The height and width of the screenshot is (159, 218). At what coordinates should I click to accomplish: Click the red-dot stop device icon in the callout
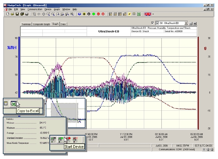pyautogui.click(x=68, y=140)
